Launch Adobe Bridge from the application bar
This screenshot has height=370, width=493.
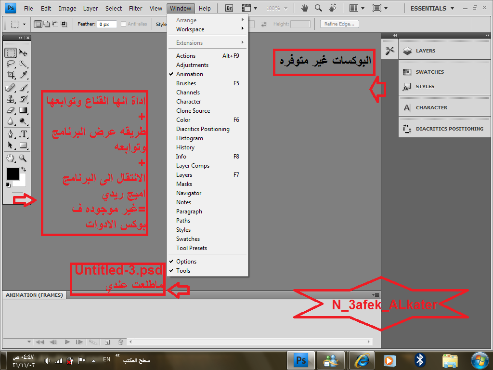coord(229,8)
